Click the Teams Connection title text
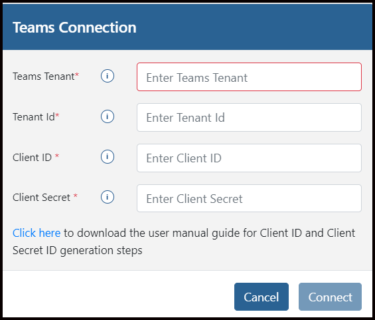The height and width of the screenshot is (320, 375). [x=74, y=27]
